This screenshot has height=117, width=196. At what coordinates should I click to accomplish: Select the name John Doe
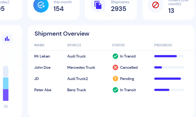click(42, 67)
